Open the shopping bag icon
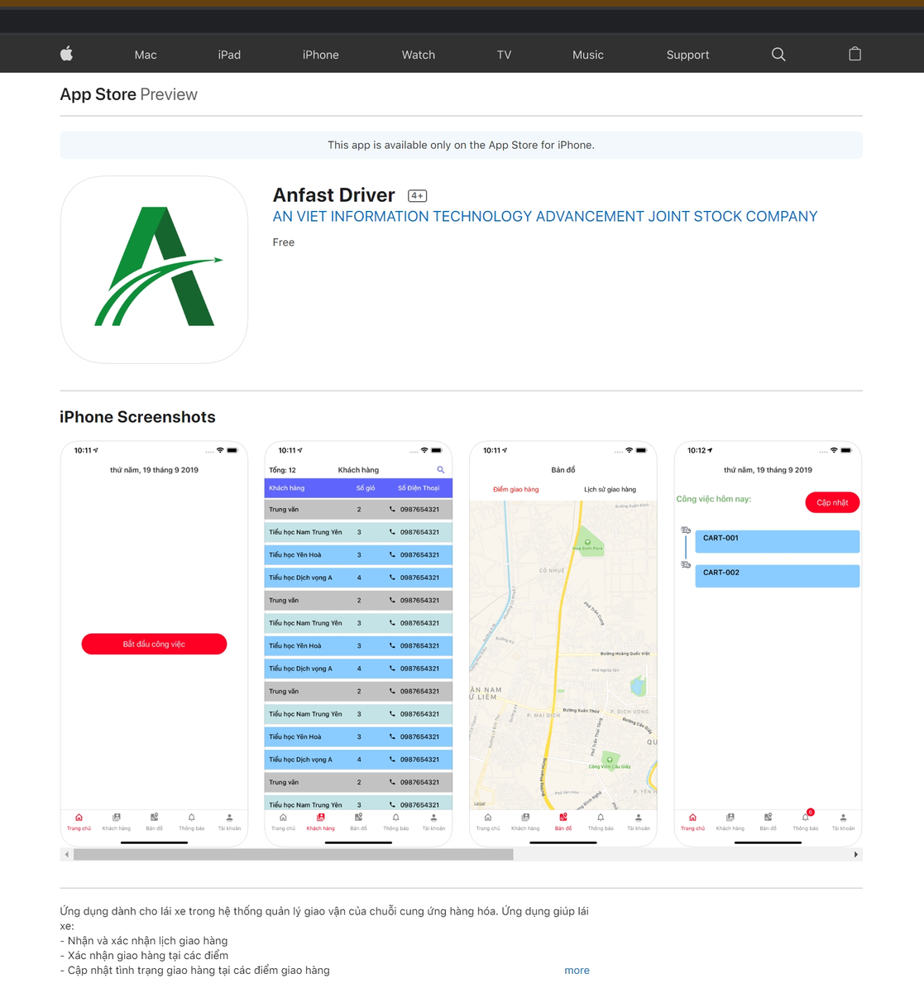Image resolution: width=924 pixels, height=993 pixels. pos(855,54)
